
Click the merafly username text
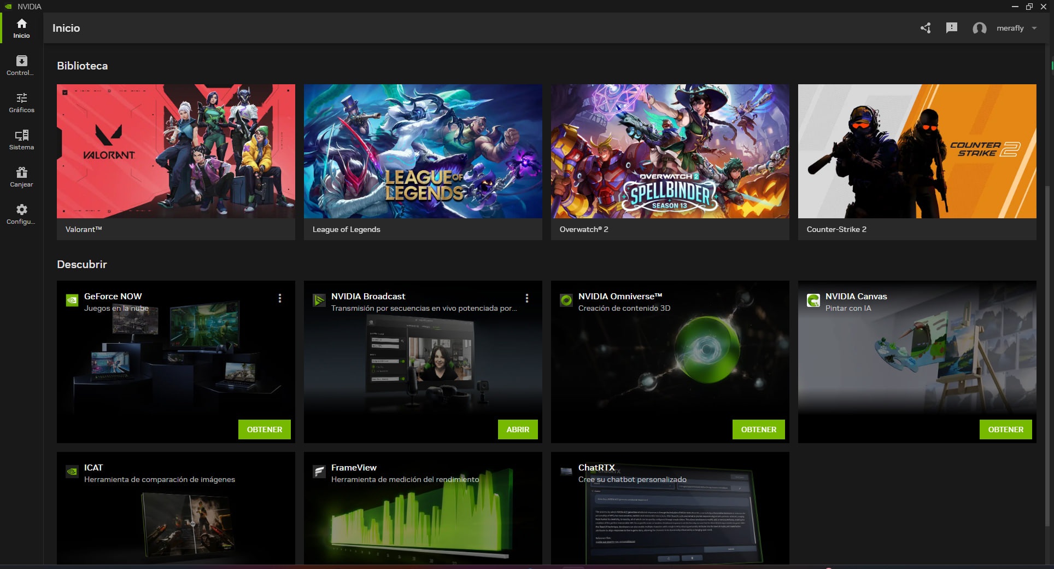(1010, 28)
